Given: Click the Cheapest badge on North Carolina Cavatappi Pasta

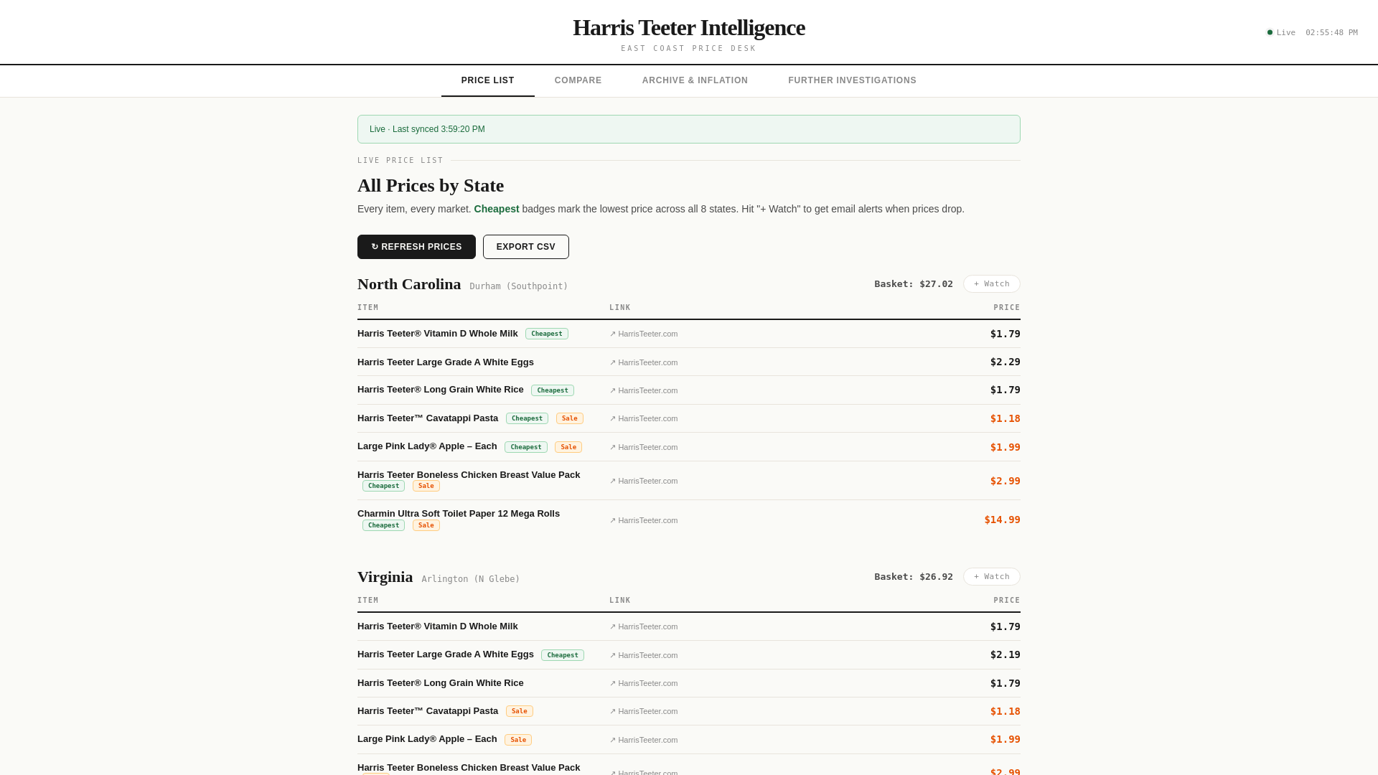Looking at the screenshot, I should pos(528,418).
